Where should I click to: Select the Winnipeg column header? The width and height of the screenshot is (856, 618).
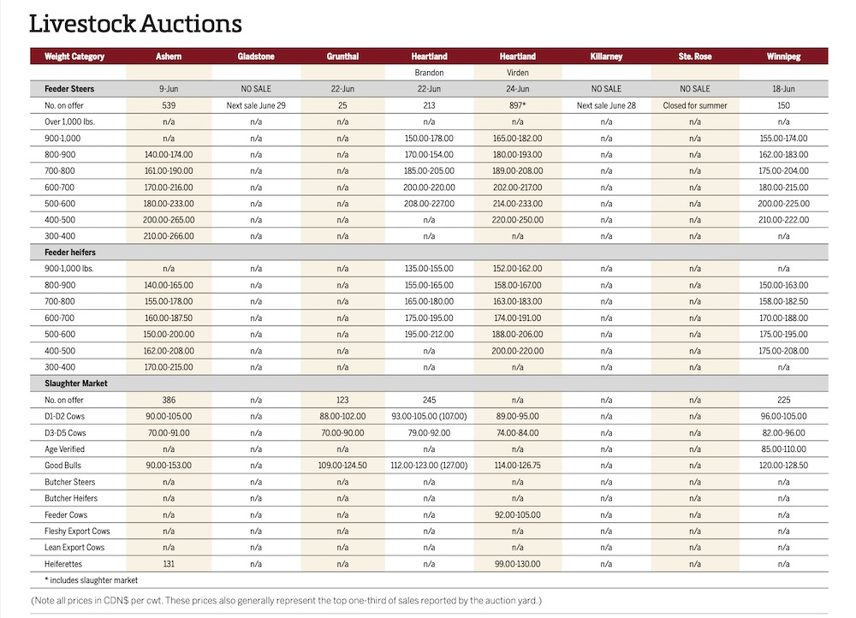click(x=783, y=56)
